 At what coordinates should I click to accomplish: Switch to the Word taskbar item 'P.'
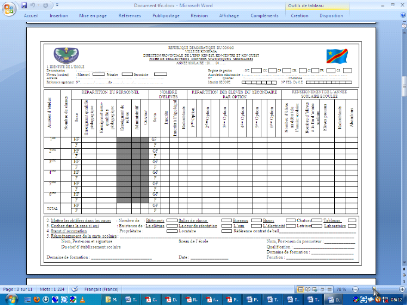coord(252,300)
